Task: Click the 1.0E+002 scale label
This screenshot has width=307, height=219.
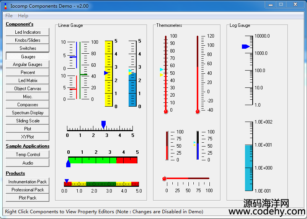Action: 263,122
